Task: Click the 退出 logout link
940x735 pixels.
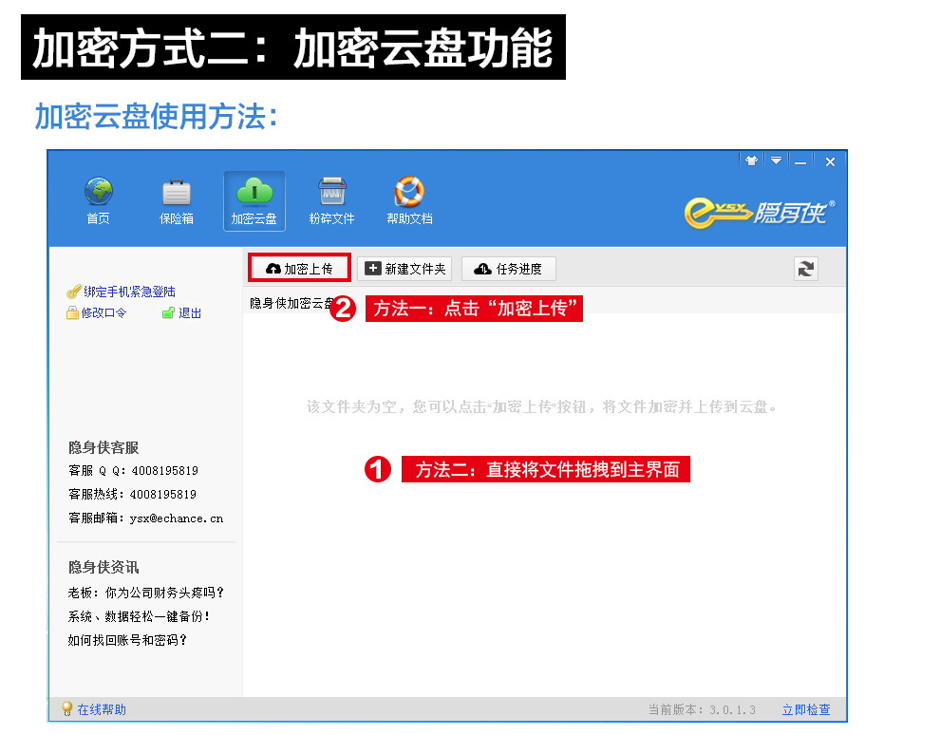Action: [190, 313]
